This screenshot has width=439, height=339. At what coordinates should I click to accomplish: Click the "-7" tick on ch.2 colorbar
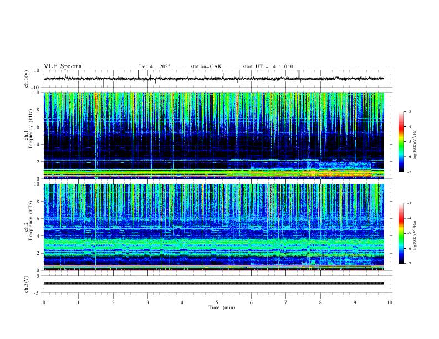tap(409, 264)
